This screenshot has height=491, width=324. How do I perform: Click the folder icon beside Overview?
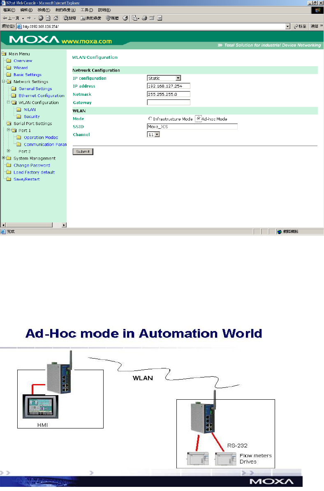(9, 60)
